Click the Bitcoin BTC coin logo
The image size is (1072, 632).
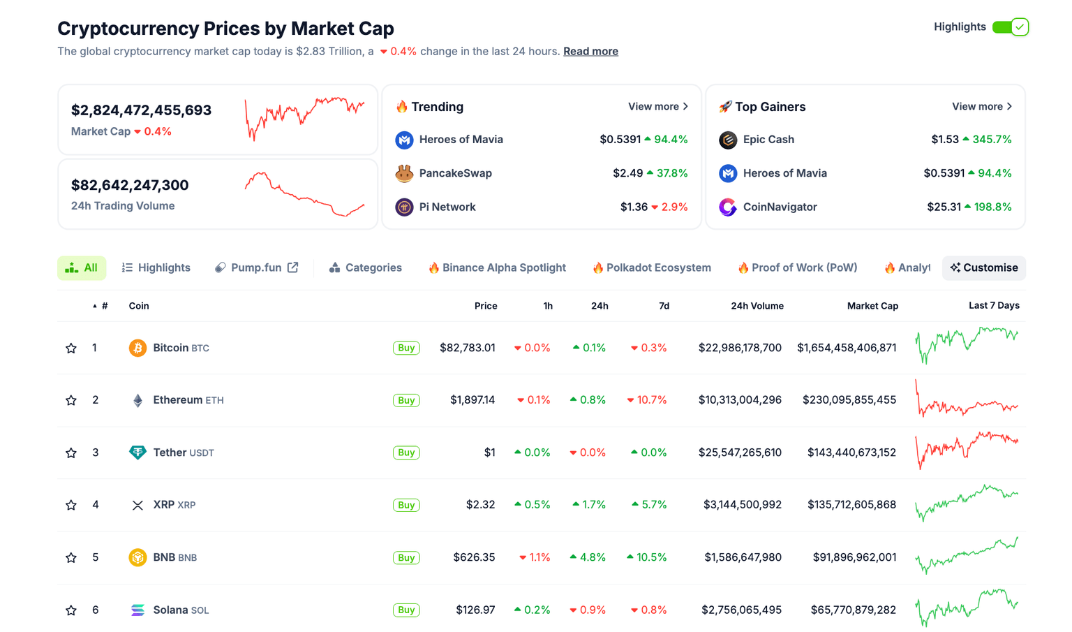coord(137,347)
